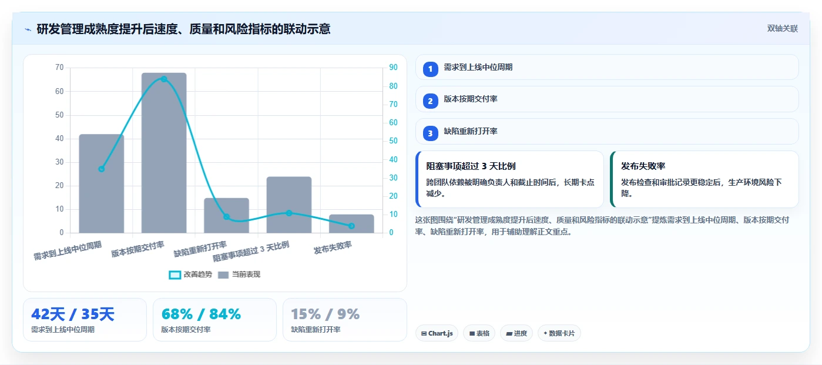Click the bar for 阻塞事项超过 3 天比例
Image resolution: width=822 pixels, height=365 pixels.
click(289, 205)
